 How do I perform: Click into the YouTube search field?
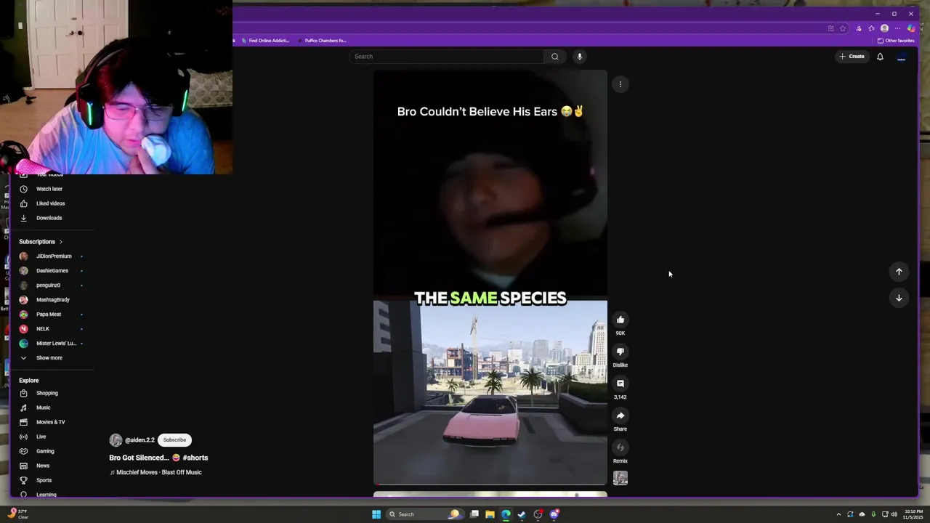tap(447, 57)
